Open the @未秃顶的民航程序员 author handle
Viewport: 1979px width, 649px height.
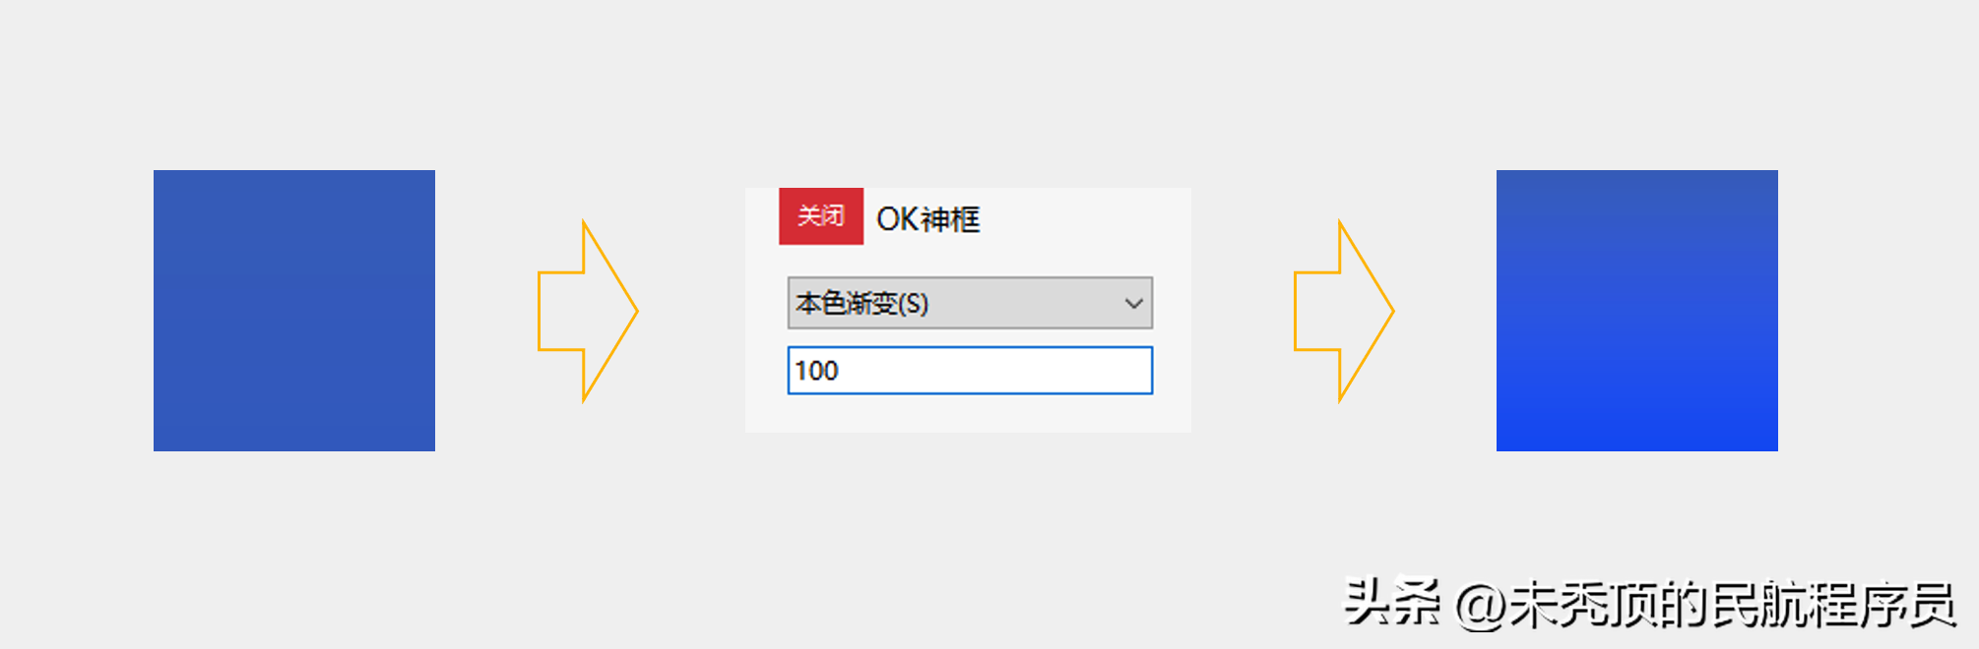click(x=1705, y=604)
